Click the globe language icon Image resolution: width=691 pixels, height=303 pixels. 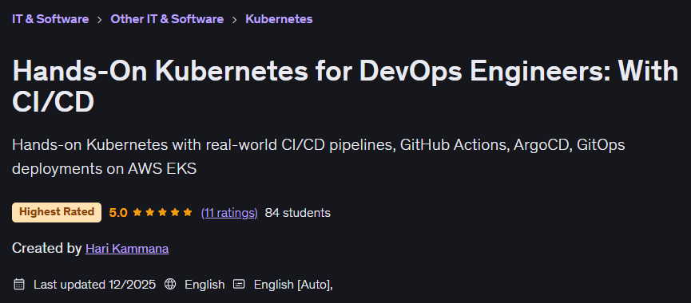[169, 284]
